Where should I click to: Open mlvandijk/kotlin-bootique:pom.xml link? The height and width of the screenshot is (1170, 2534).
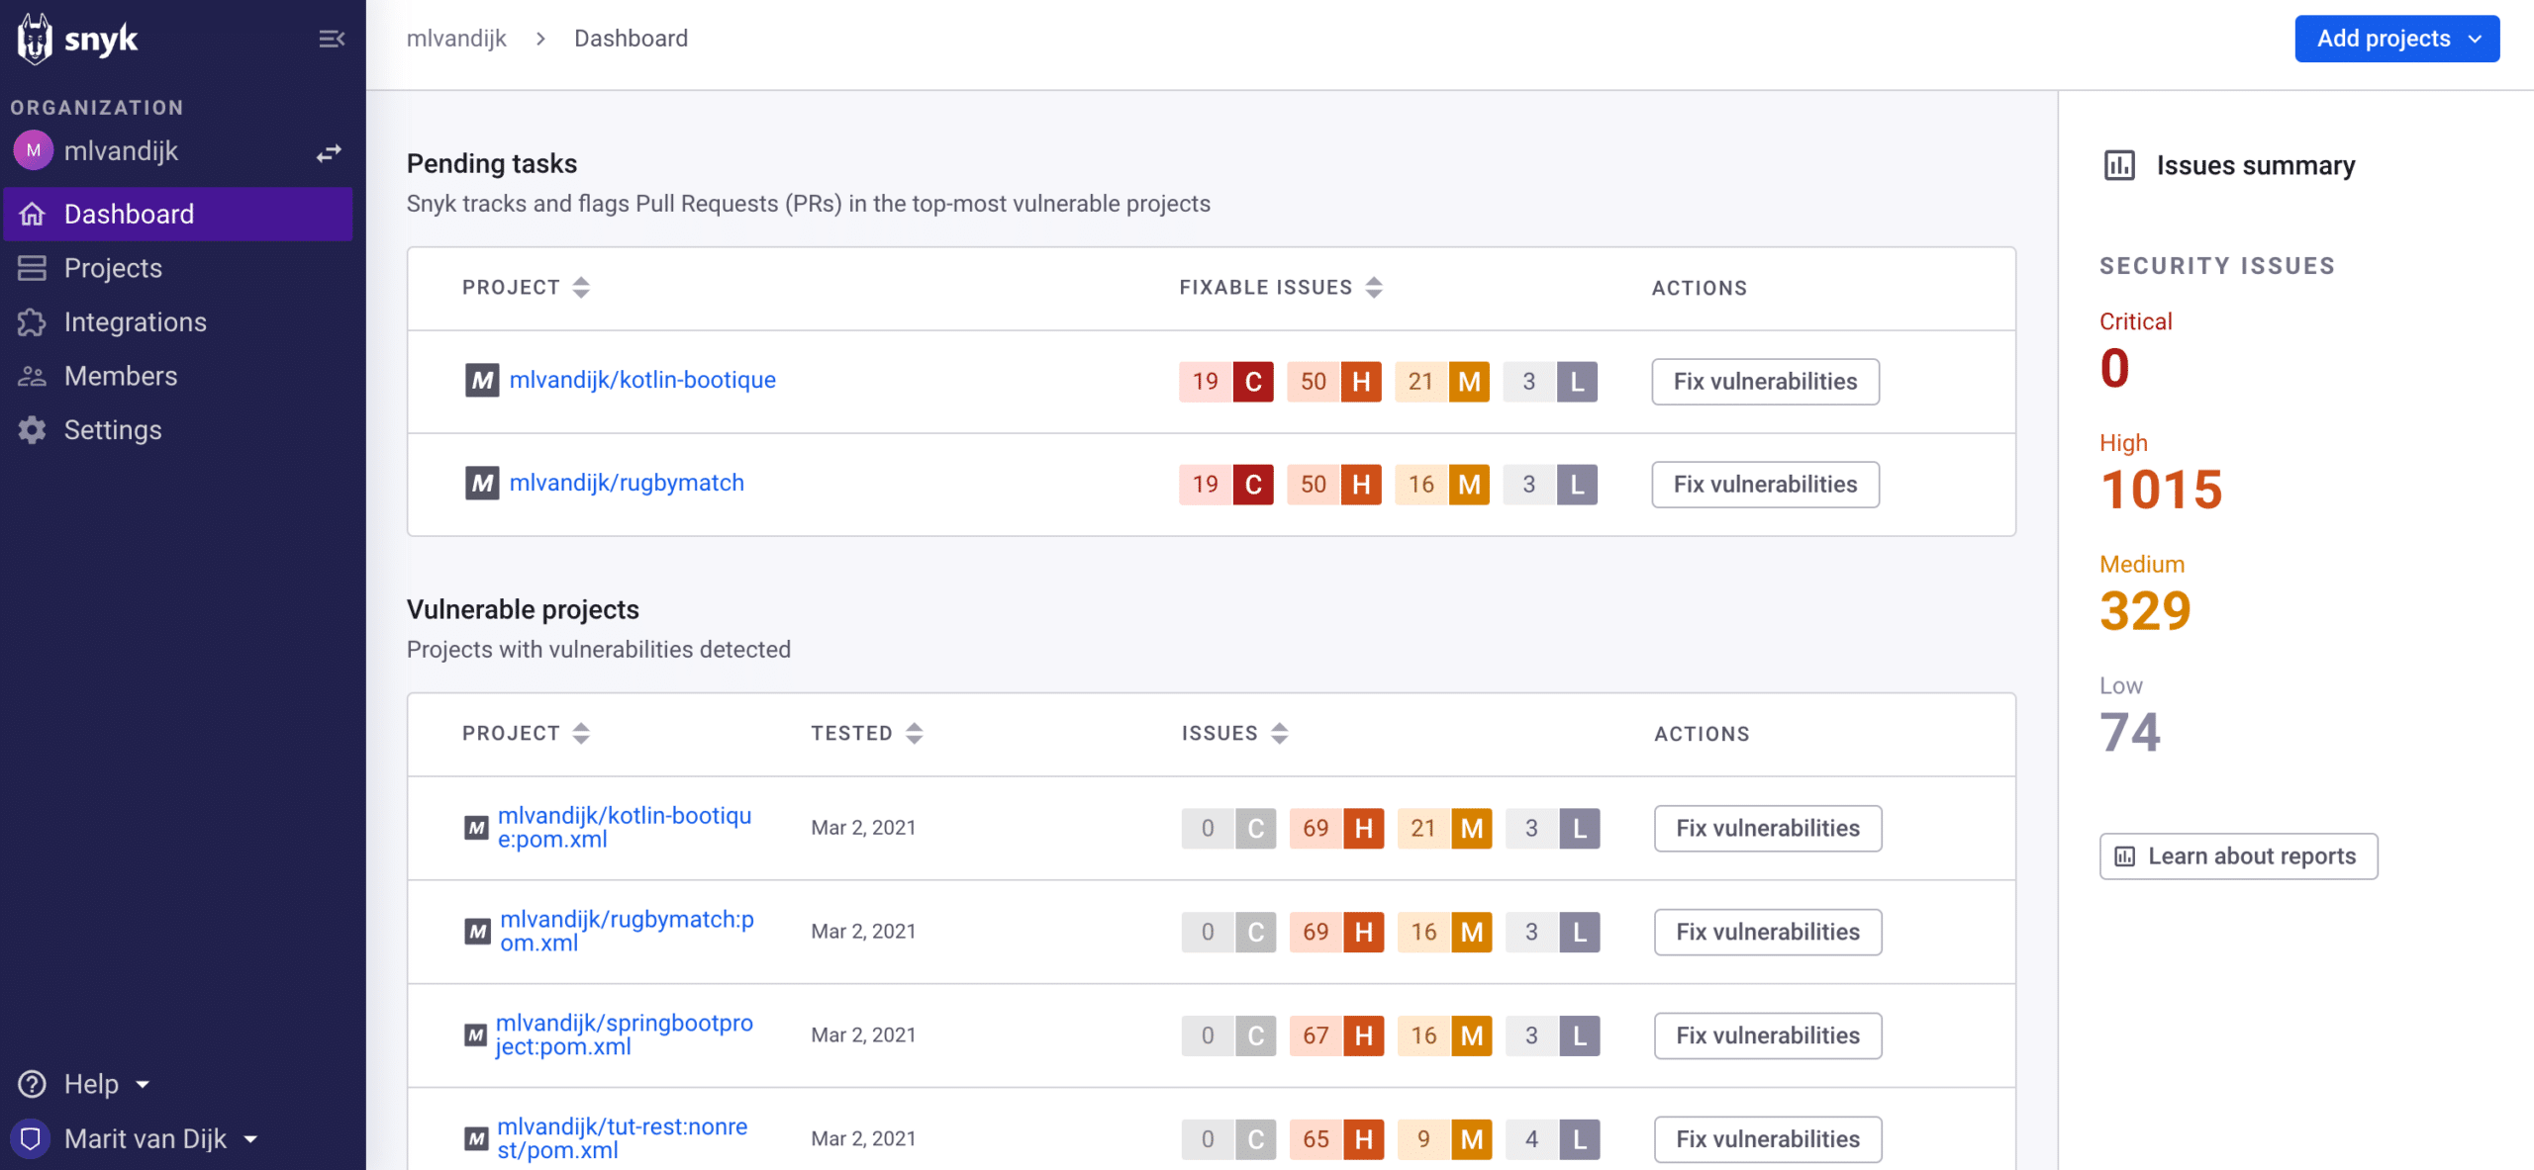click(625, 828)
